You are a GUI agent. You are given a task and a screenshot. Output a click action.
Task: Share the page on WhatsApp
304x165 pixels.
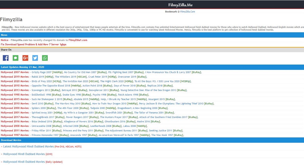click(x=45, y=58)
